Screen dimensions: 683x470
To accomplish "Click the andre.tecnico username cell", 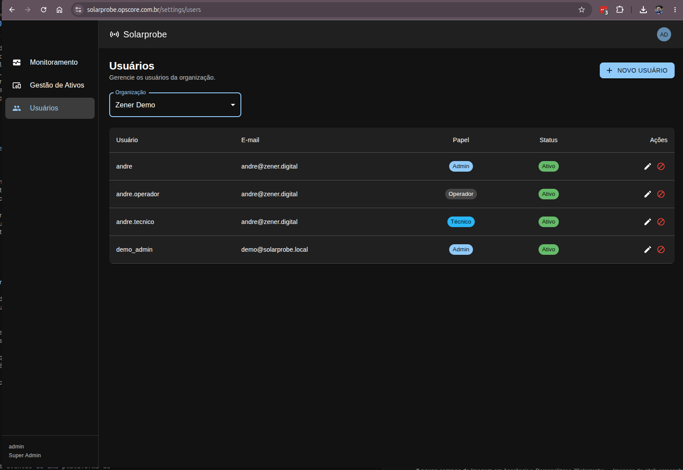I will (135, 222).
